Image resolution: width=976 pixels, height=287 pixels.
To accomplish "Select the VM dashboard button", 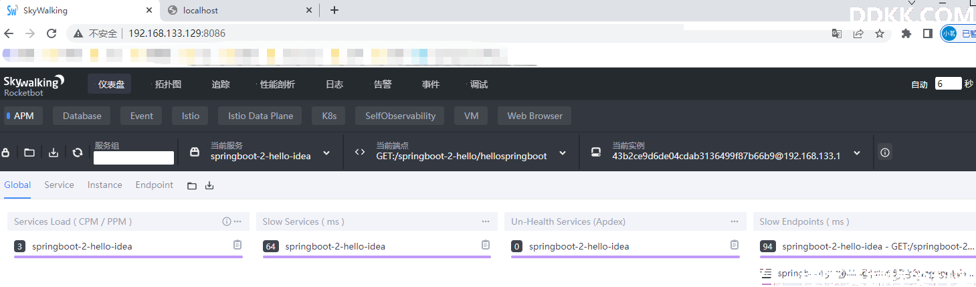I will [471, 116].
